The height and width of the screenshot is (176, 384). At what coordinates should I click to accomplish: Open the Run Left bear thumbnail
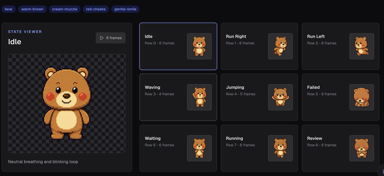[362, 46]
